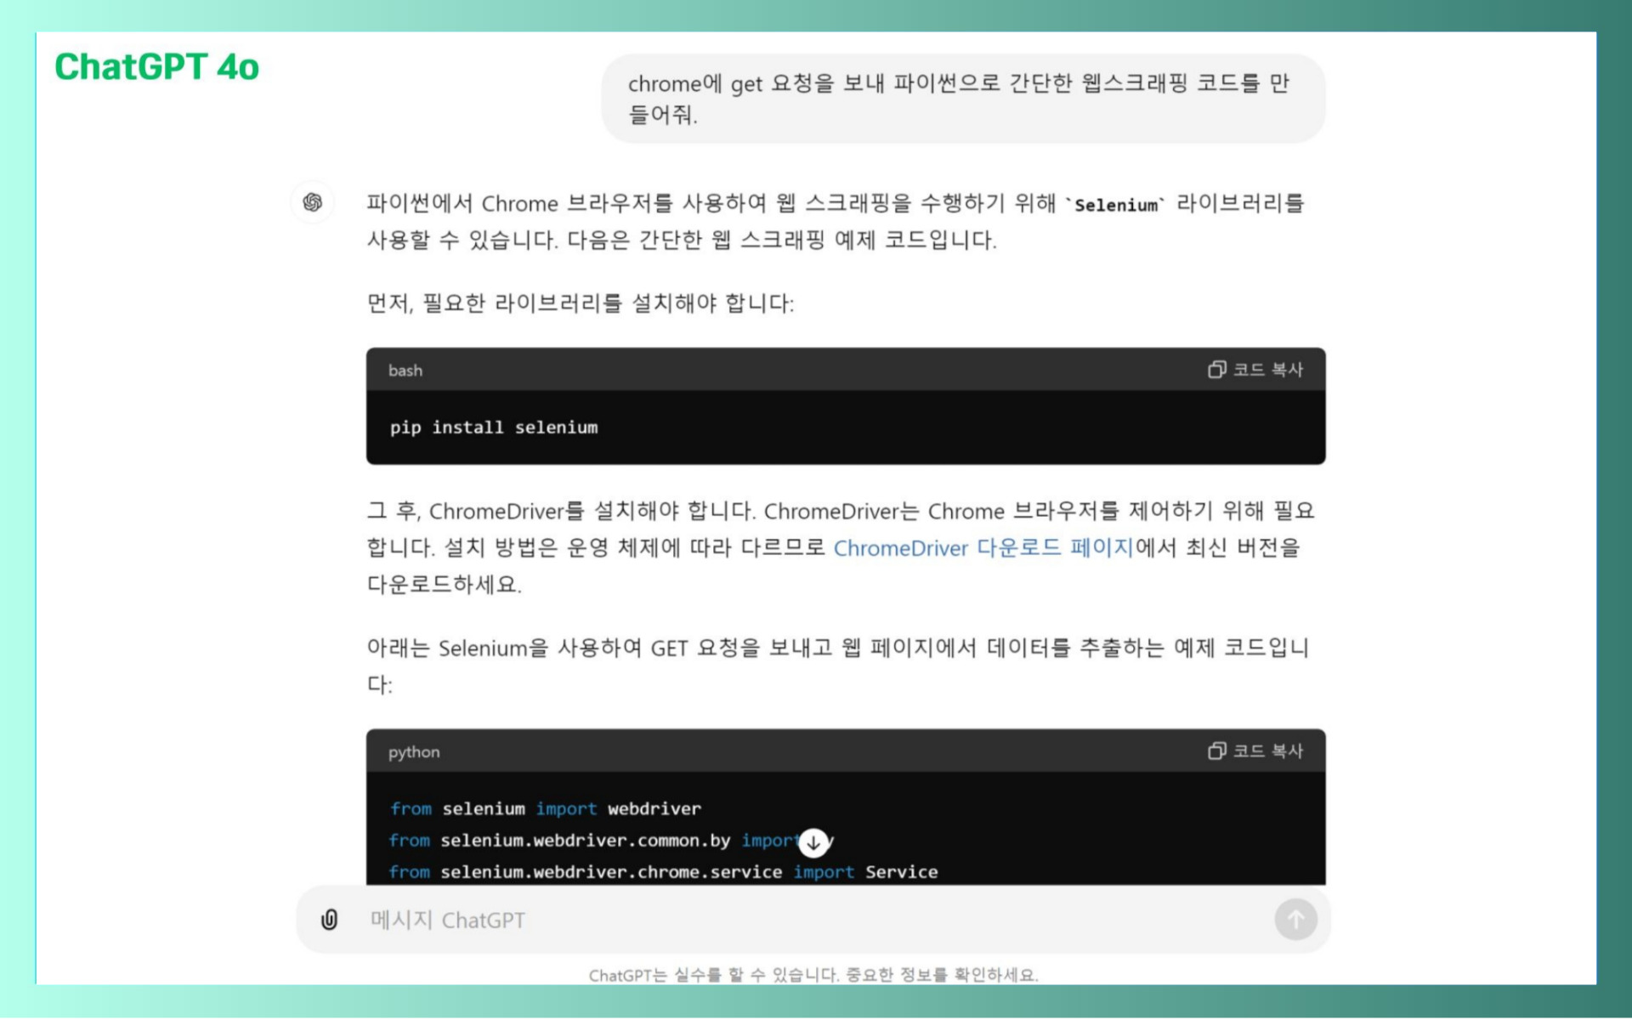Click the user prompt message bubble
1632x1020 pixels.
tap(963, 99)
